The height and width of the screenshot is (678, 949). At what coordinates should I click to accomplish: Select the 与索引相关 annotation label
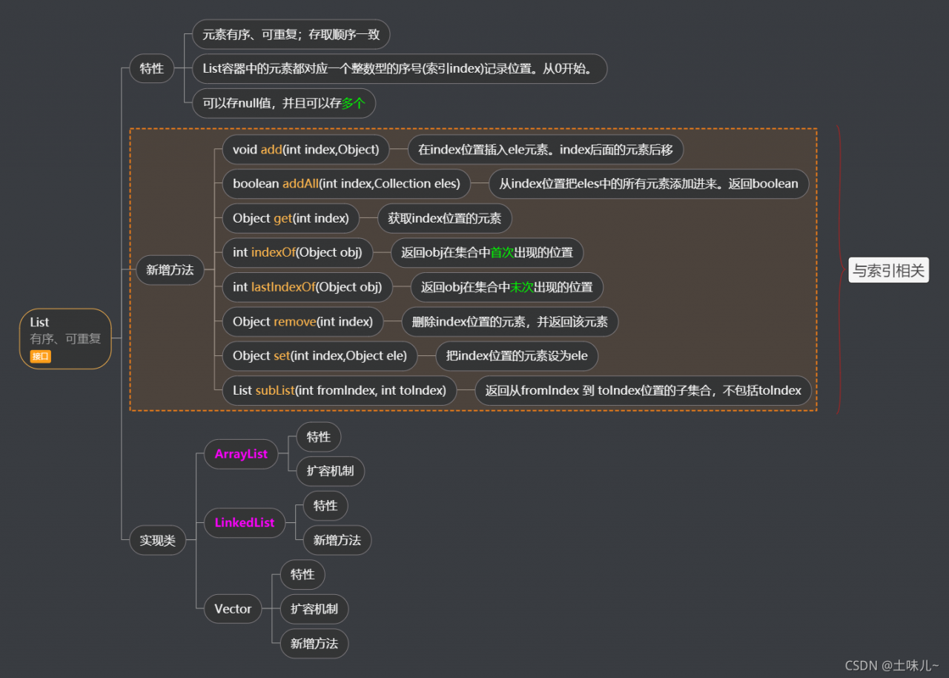point(888,269)
